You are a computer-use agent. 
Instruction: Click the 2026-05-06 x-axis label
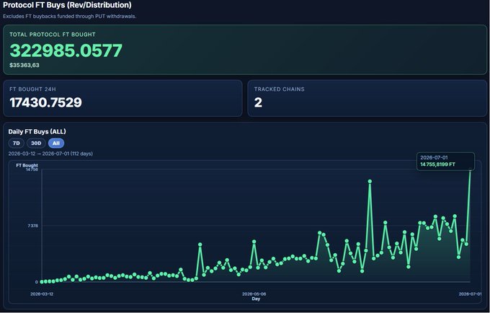(x=254, y=294)
